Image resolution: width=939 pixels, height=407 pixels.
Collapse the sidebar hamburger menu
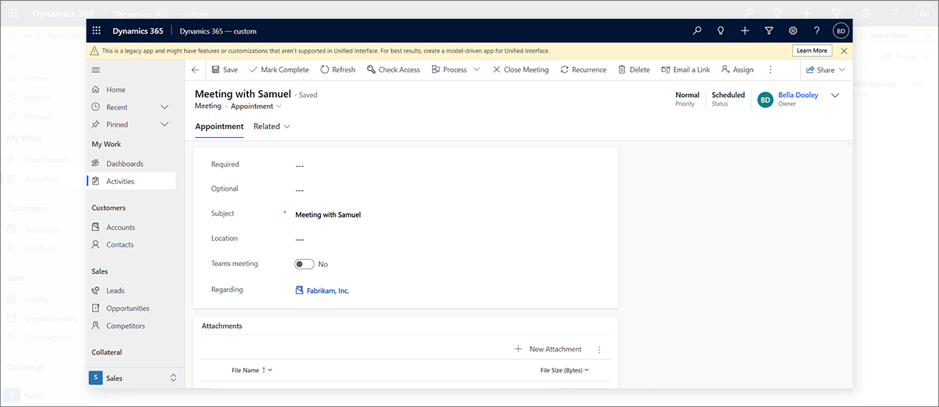point(96,70)
